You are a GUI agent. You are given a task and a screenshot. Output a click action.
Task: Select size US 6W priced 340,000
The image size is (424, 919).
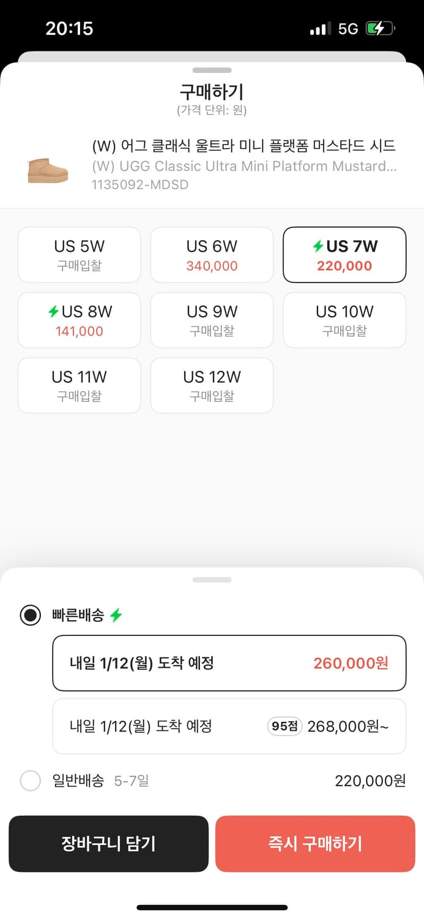pos(212,254)
